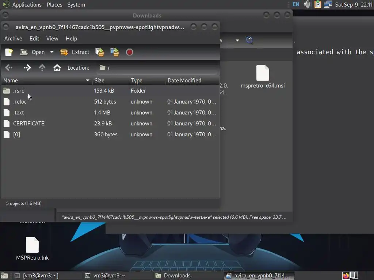This screenshot has height=280, width=374.
Task: Click the Firefox icon in bottom panel
Action: click(346, 276)
